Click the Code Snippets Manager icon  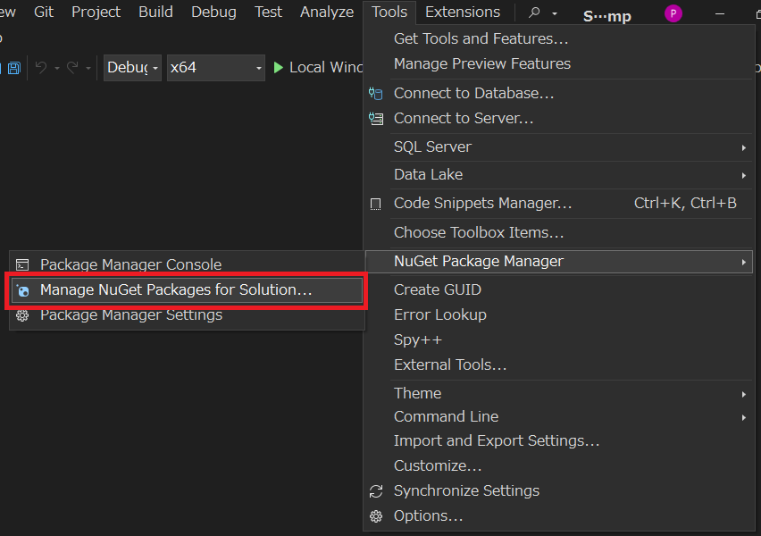(375, 203)
